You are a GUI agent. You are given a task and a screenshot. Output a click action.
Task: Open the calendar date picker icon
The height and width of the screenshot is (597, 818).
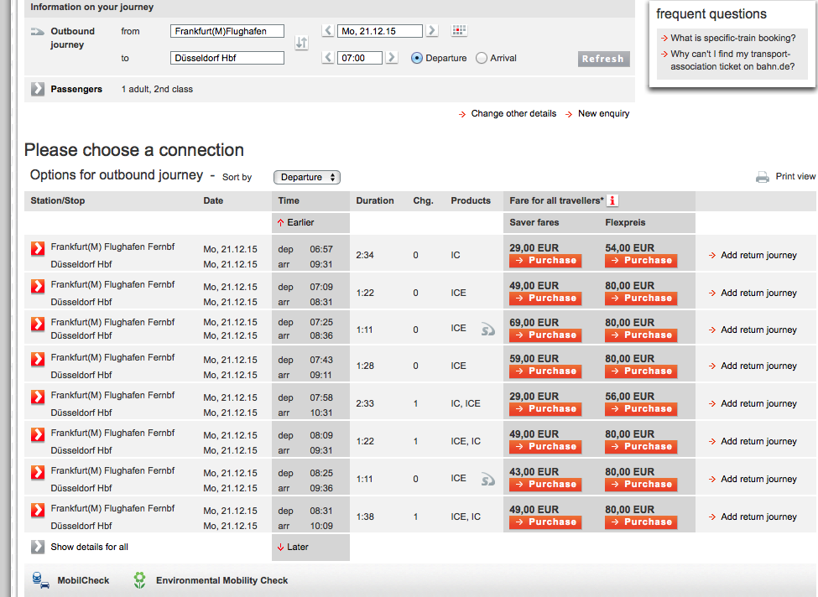pyautogui.click(x=459, y=31)
